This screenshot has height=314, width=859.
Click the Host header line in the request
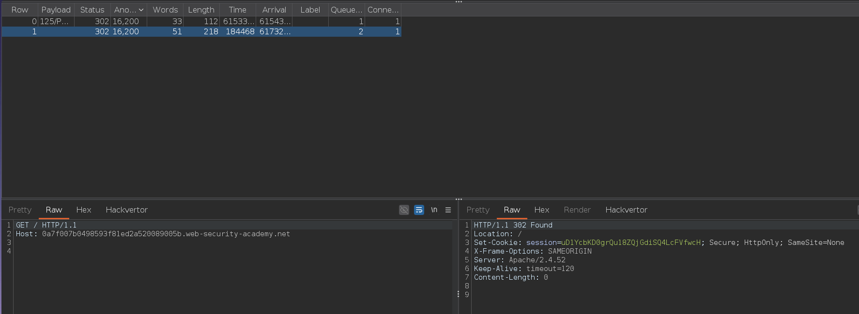[x=153, y=234]
